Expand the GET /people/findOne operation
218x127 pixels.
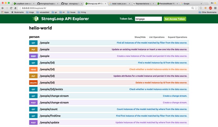(x=50, y=116)
